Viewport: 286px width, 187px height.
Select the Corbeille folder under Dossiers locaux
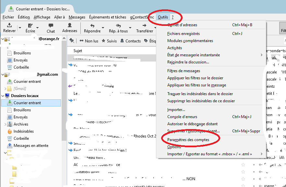point(21,138)
